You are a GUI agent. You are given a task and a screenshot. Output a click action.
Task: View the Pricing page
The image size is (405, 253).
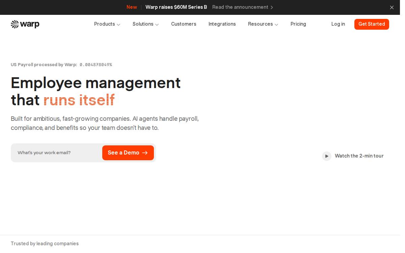pos(298,24)
